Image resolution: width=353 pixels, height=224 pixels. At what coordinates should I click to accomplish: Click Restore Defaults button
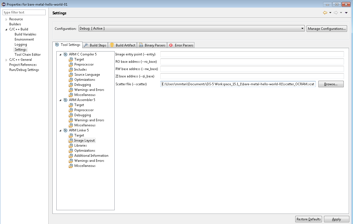click(x=308, y=219)
